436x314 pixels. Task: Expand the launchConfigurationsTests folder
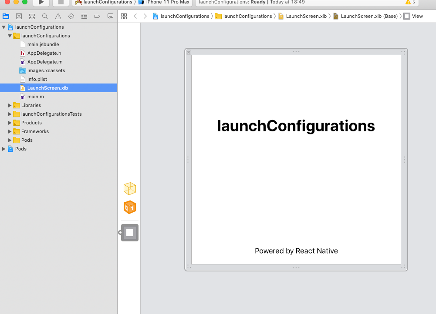coord(10,114)
